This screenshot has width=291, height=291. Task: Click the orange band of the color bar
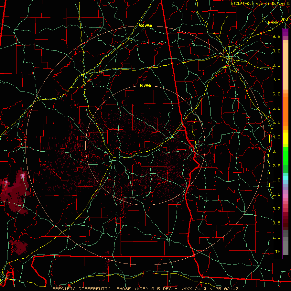(286, 112)
